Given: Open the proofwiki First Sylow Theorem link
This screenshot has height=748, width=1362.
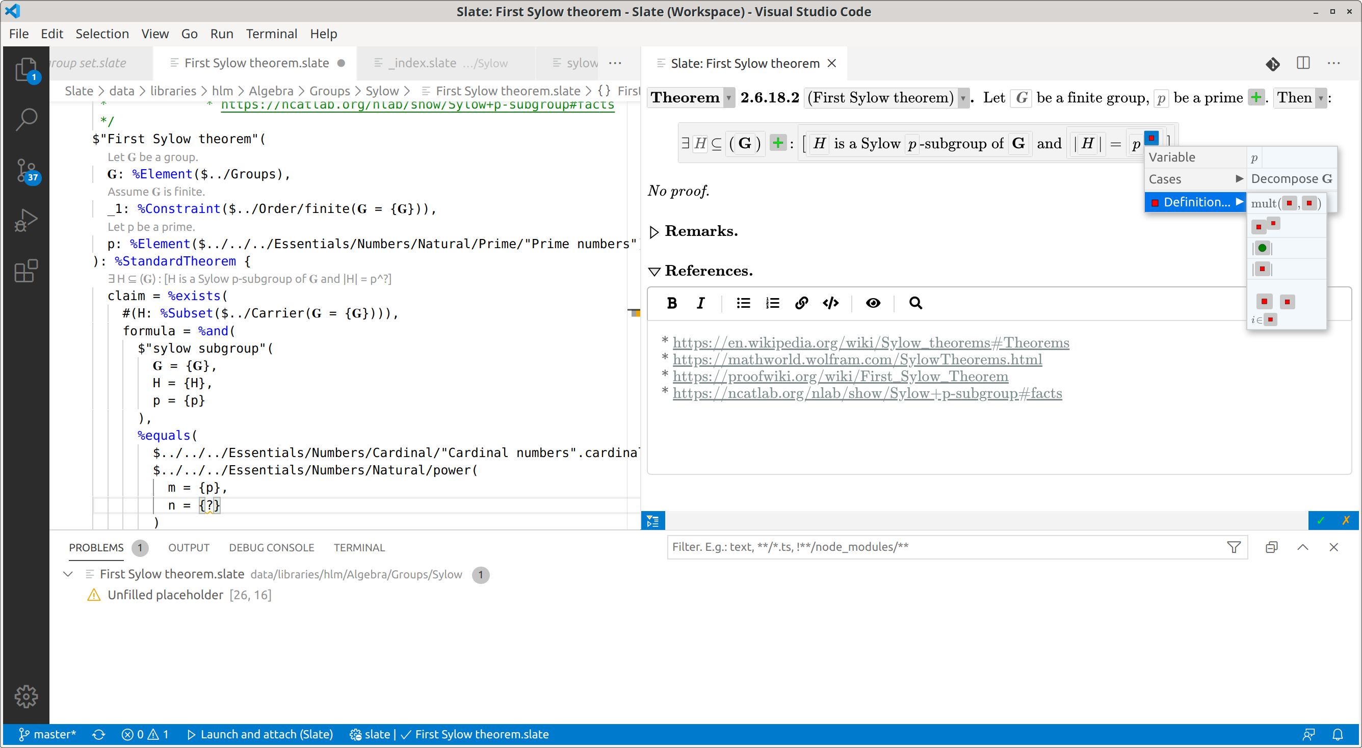Looking at the screenshot, I should (x=840, y=377).
